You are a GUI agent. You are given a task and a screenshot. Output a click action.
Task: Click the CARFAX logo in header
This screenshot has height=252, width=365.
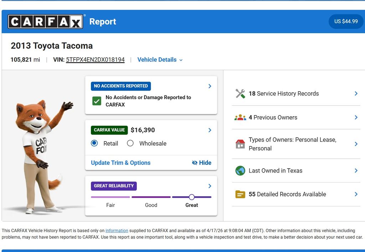[45, 22]
